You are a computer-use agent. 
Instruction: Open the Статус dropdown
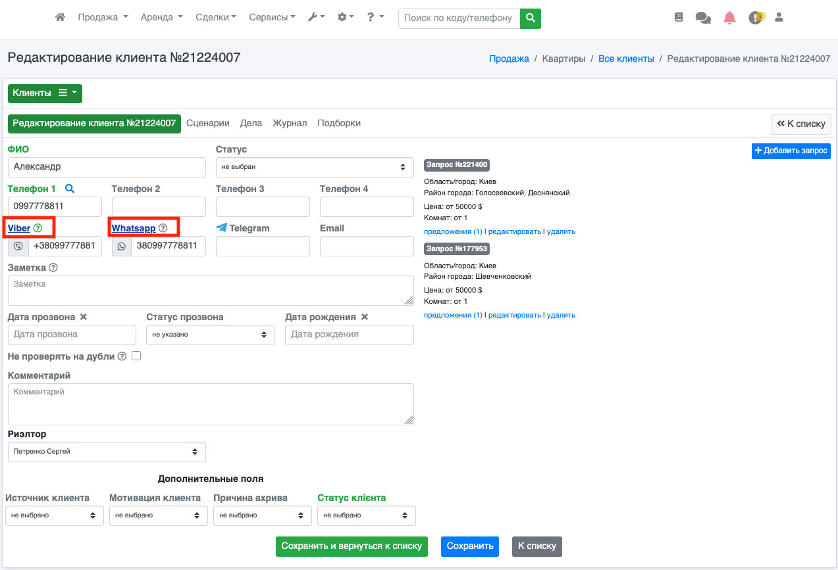pyautogui.click(x=315, y=167)
